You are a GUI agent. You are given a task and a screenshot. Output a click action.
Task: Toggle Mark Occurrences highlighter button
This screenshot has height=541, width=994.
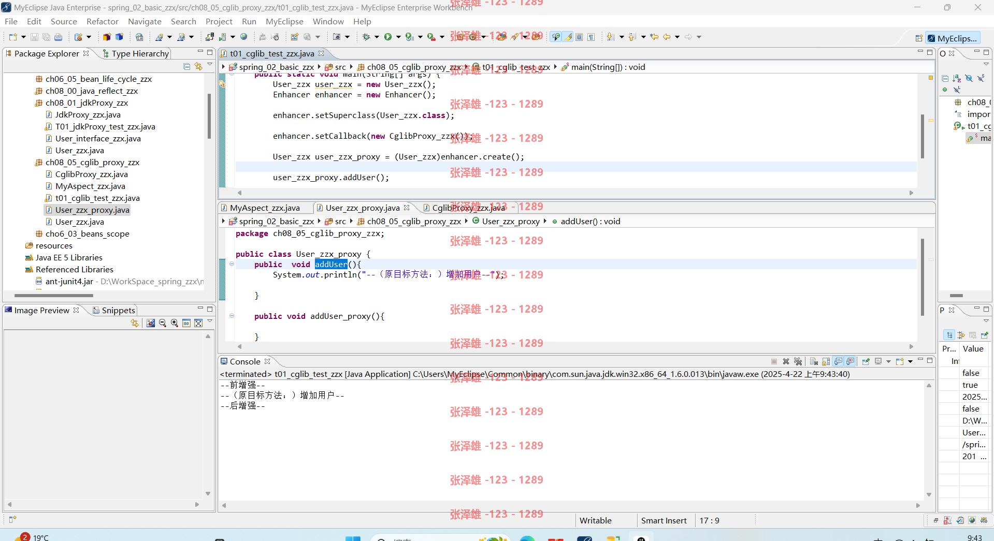568,37
